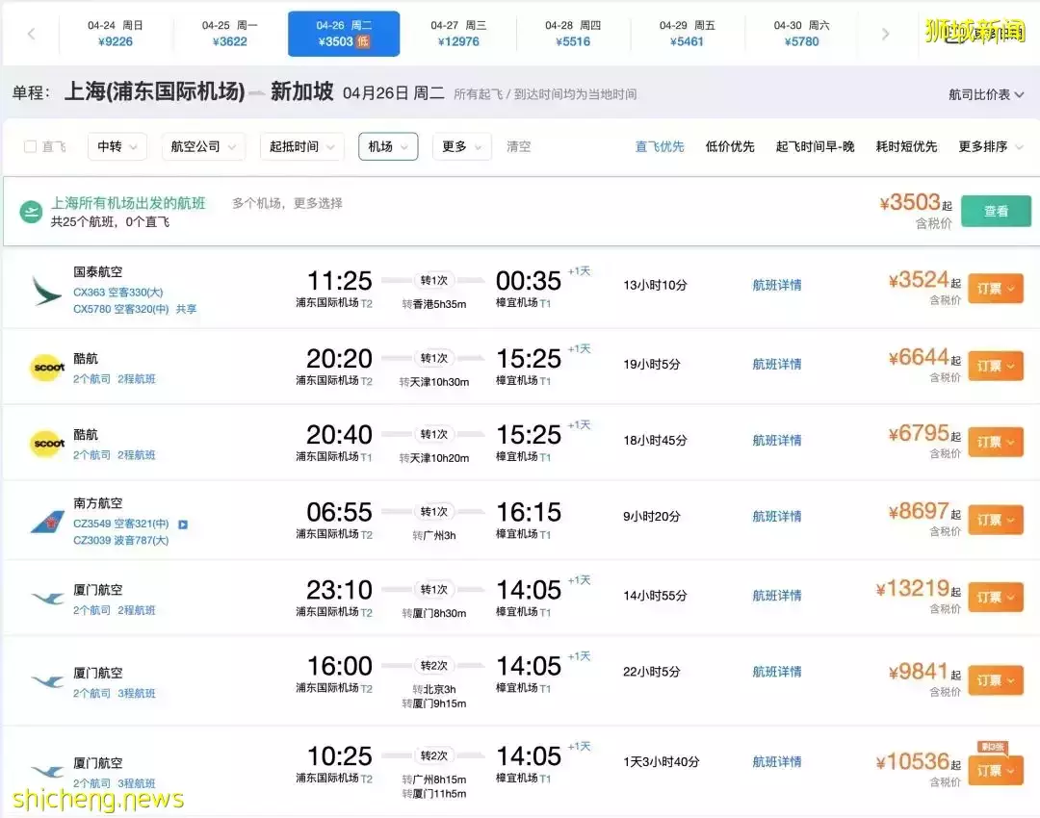Select the 低价优先 sorting option
1040x818 pixels.
tap(729, 147)
